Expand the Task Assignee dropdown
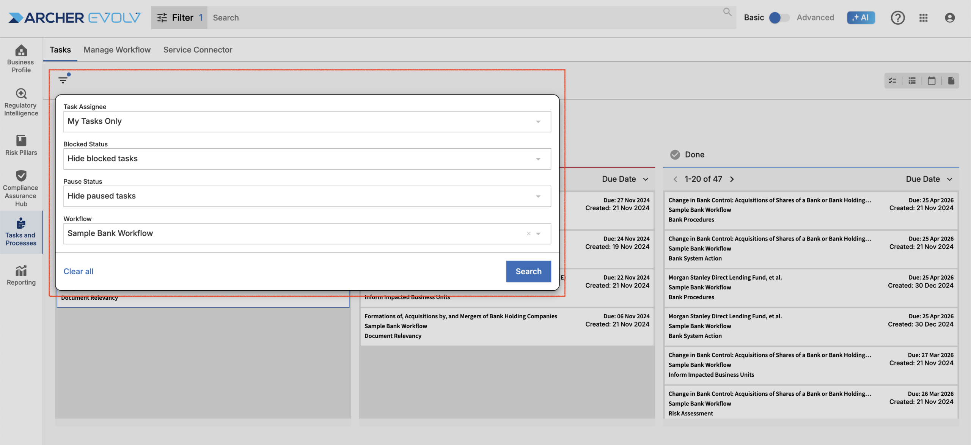971x445 pixels. click(538, 122)
